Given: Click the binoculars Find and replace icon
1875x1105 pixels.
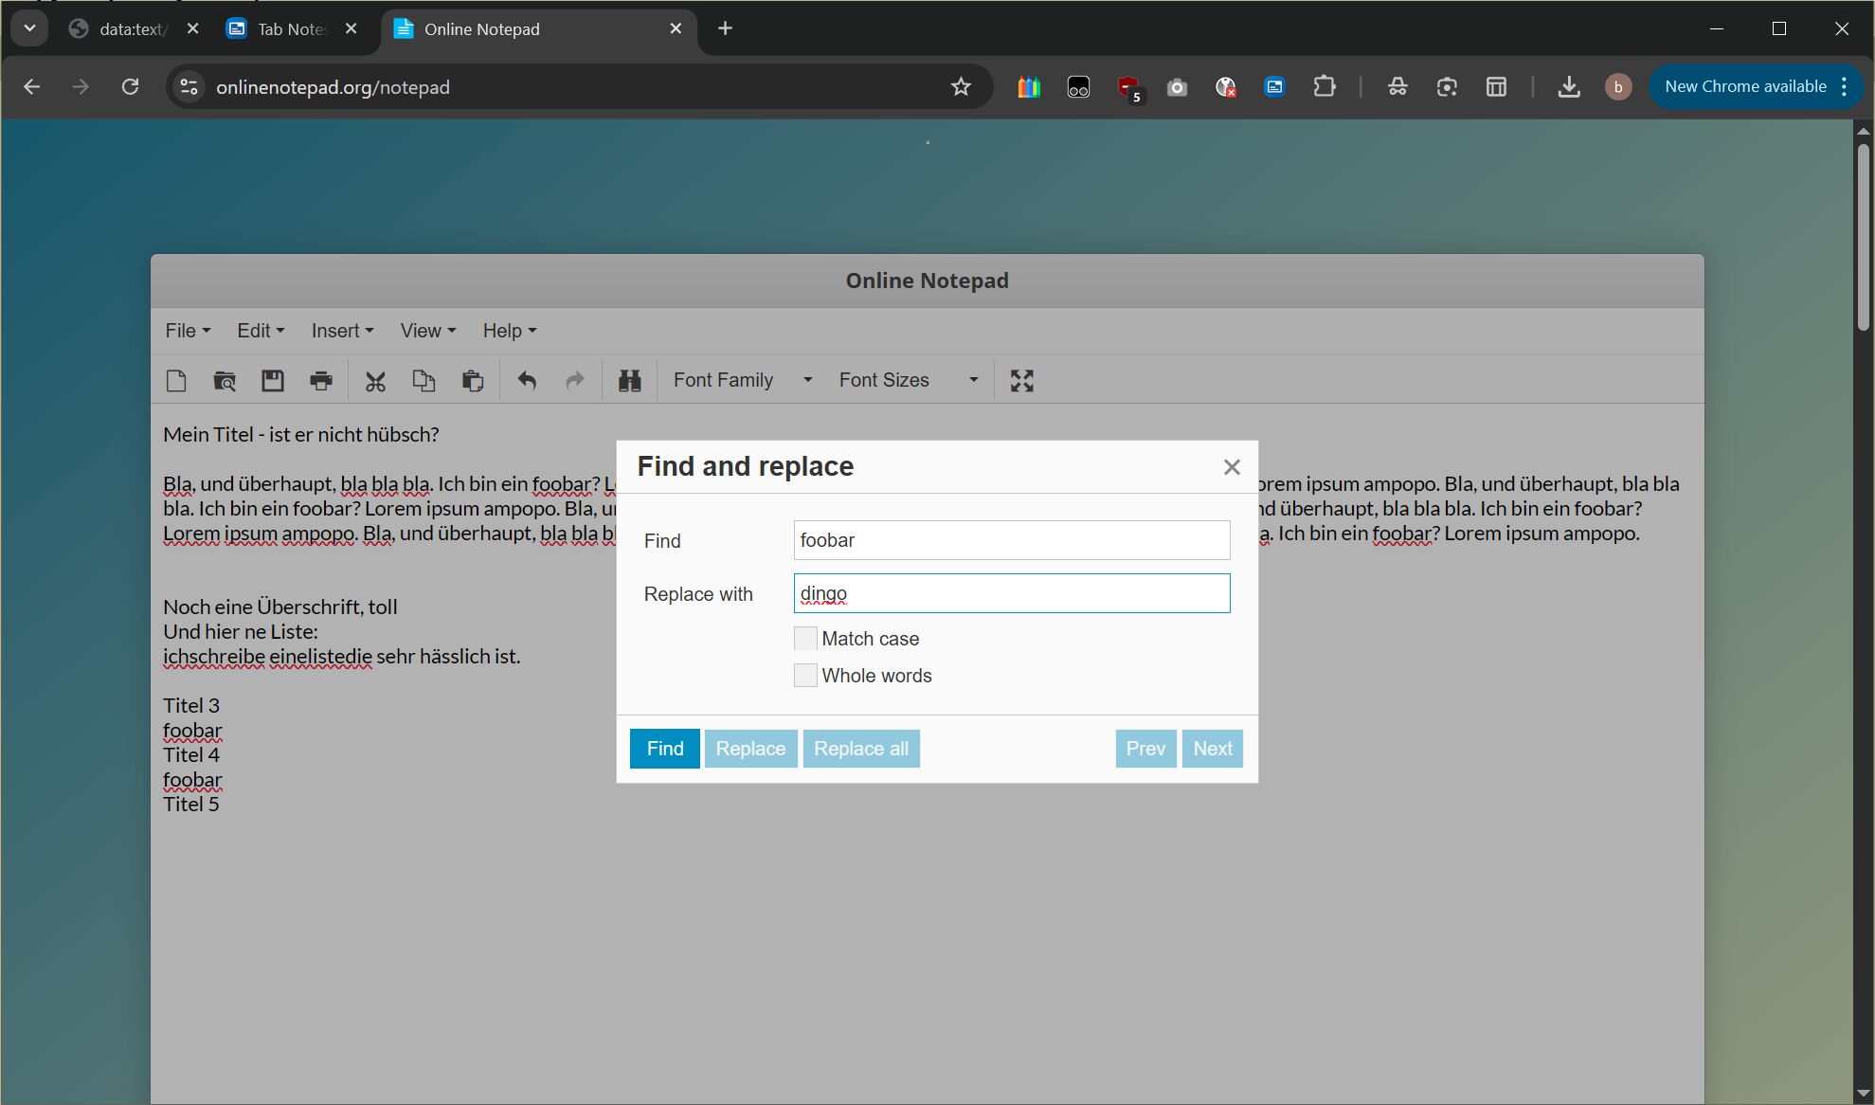Looking at the screenshot, I should (629, 381).
